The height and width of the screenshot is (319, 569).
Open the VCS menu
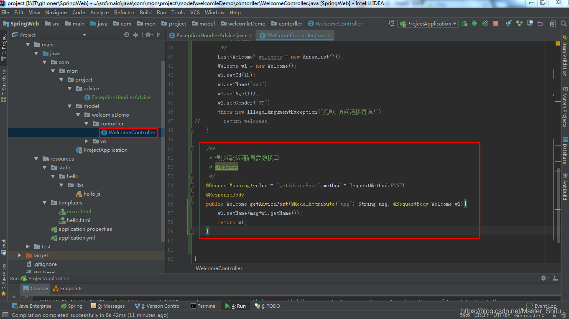click(x=195, y=13)
